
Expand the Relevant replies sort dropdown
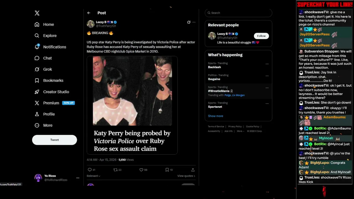coord(93,176)
